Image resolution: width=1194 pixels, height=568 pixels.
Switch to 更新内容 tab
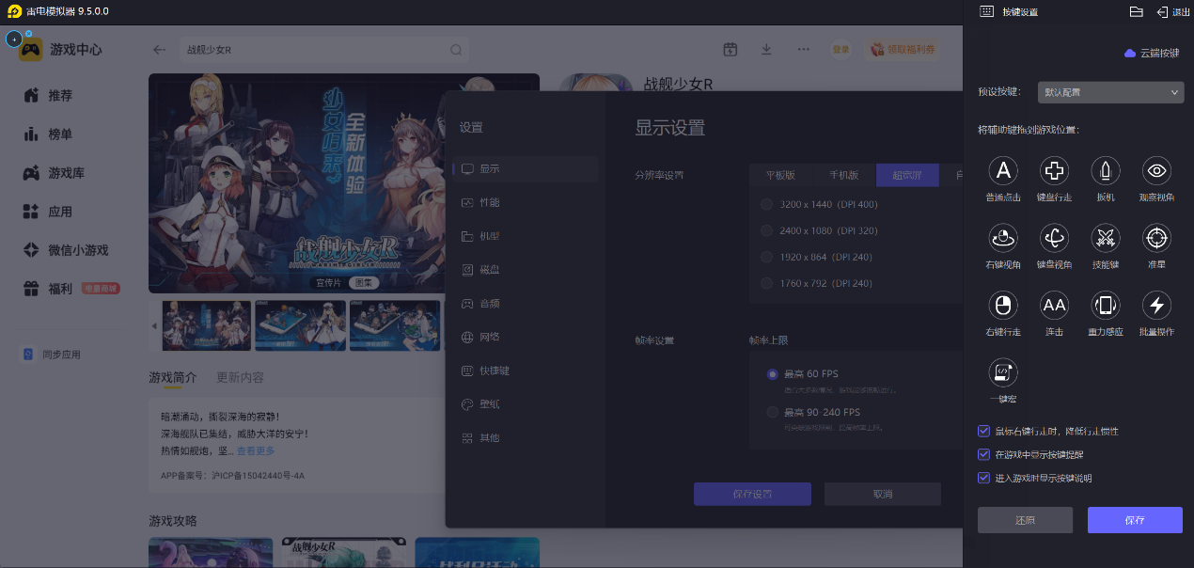[240, 377]
